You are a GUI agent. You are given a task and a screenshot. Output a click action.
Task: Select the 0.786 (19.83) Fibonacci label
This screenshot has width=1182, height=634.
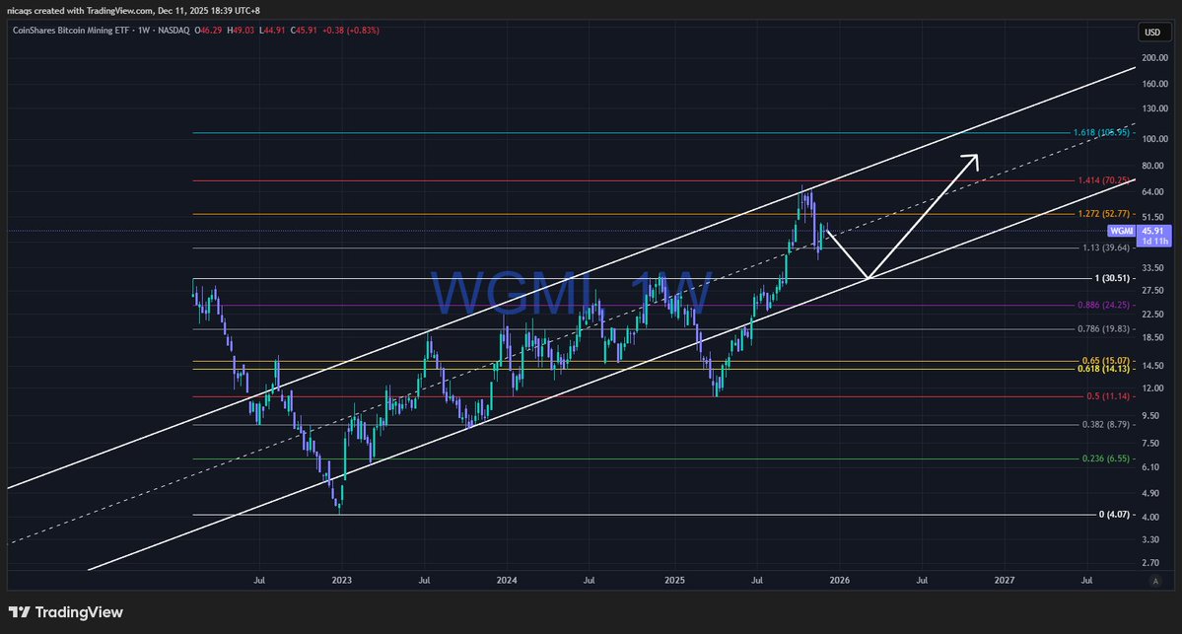coord(1103,328)
